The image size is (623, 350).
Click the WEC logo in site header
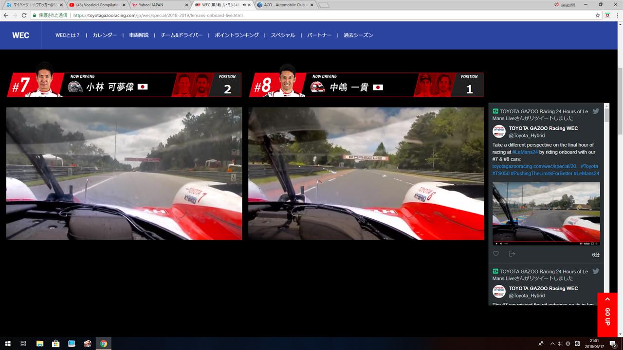click(x=20, y=35)
